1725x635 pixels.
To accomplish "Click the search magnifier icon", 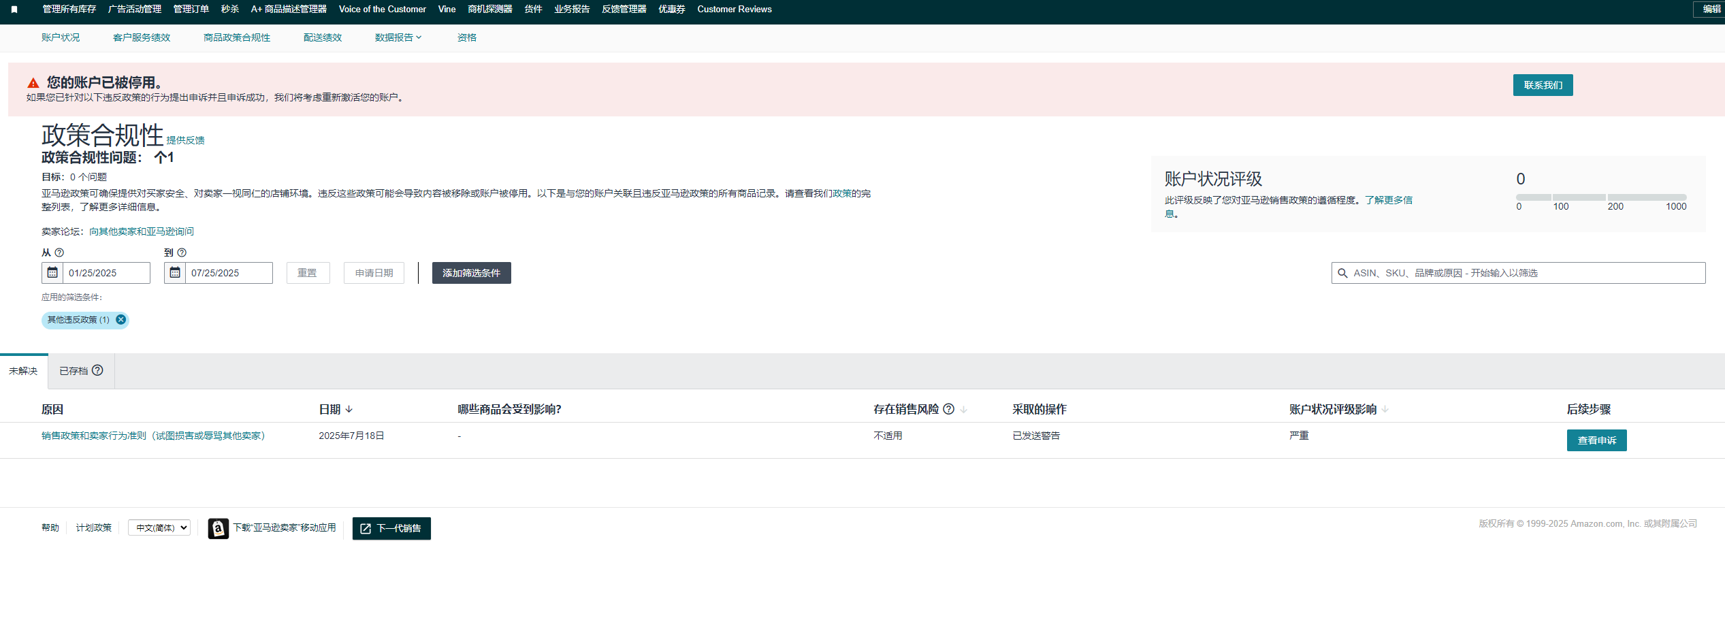I will [1342, 273].
